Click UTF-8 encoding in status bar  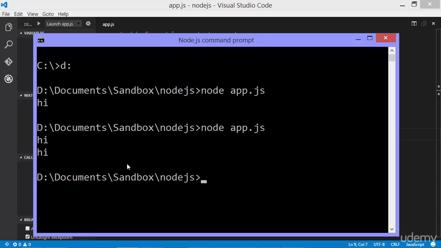click(x=379, y=245)
